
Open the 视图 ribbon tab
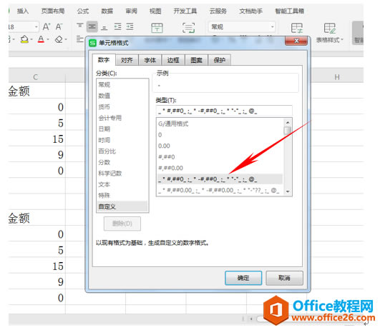coord(155,11)
